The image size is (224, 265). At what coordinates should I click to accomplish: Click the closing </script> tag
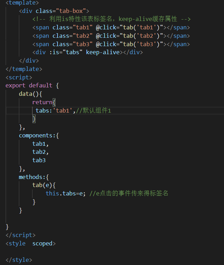tap(20, 235)
